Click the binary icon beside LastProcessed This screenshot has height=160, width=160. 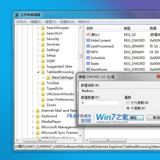click(88, 46)
